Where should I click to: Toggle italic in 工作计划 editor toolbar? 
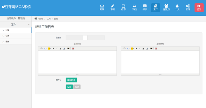click(x=140, y=48)
